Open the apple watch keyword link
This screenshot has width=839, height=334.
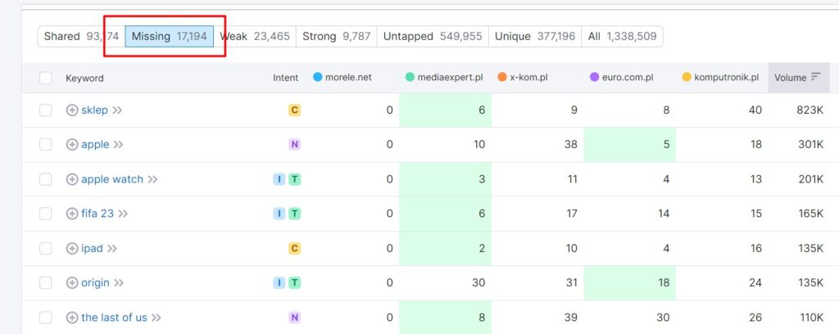click(112, 179)
